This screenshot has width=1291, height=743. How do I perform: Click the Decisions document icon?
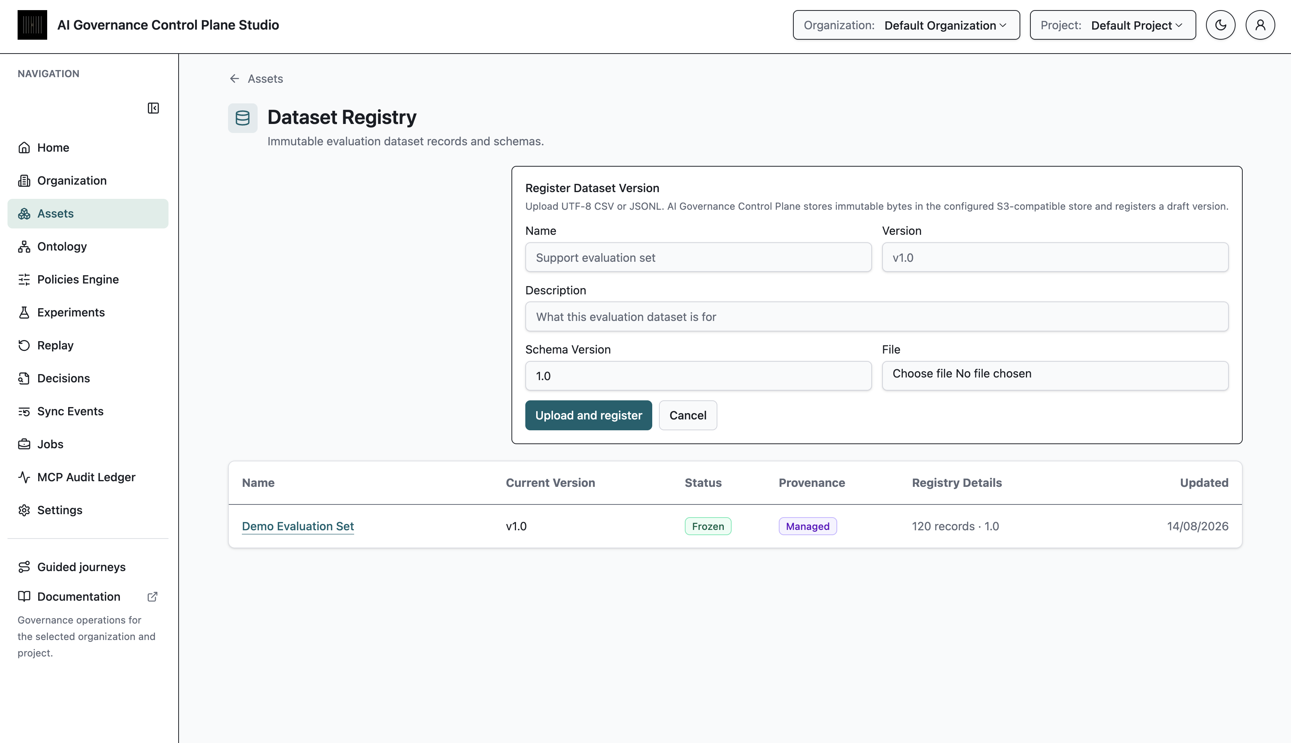coord(24,378)
